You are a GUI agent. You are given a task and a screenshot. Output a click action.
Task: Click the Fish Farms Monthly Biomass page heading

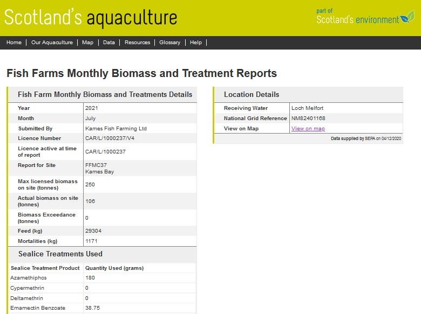click(x=141, y=73)
